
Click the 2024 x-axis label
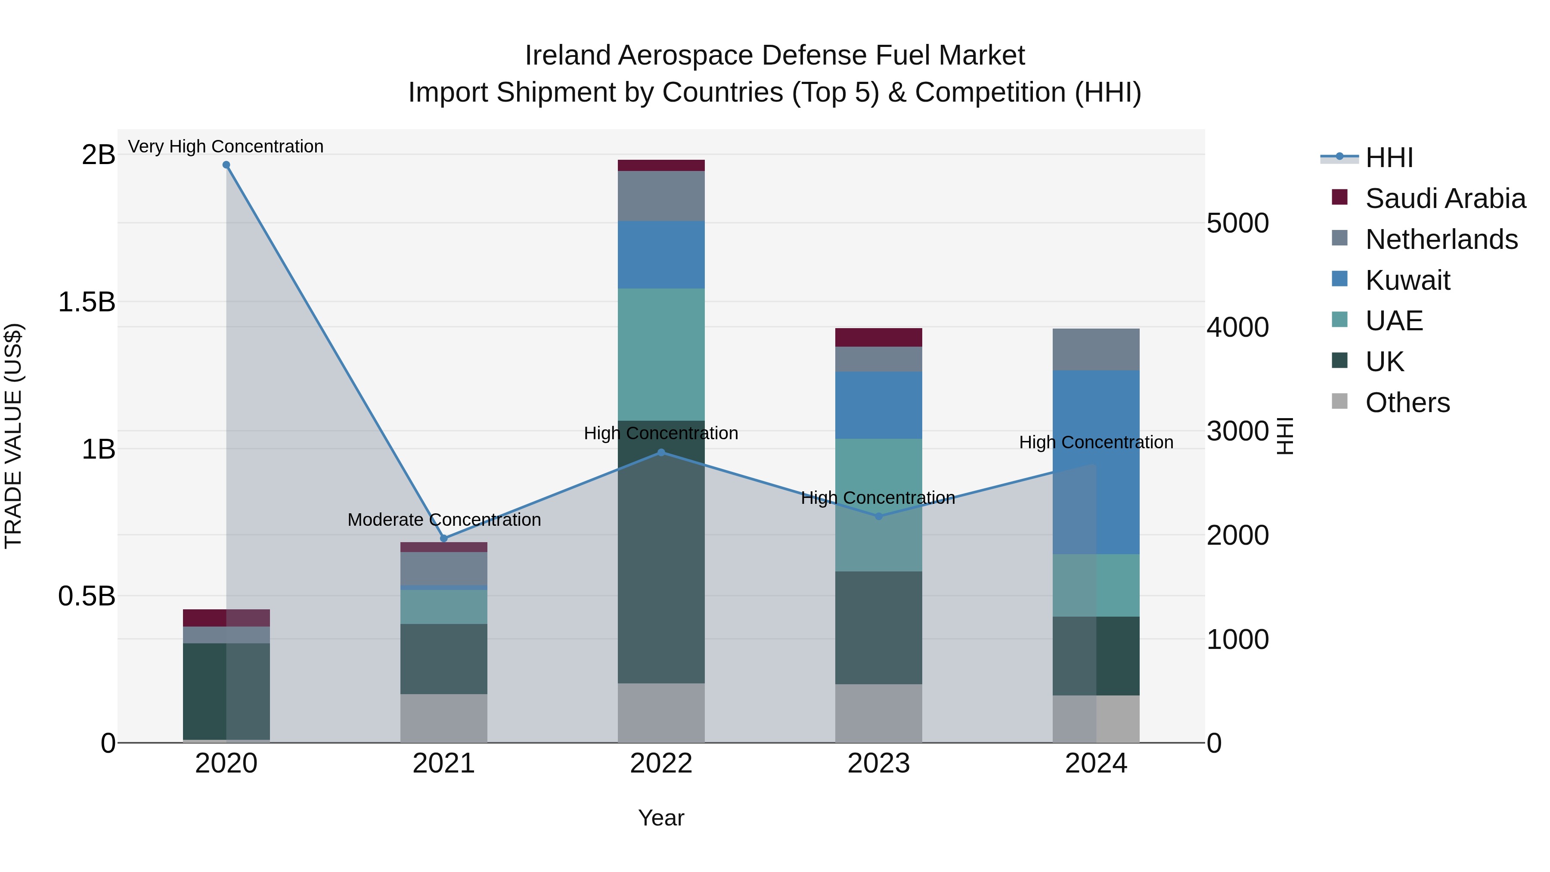[x=1096, y=763]
